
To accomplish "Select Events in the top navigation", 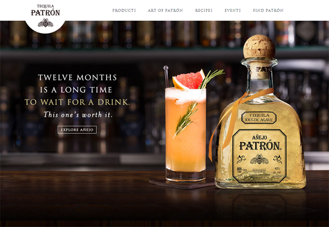I will pyautogui.click(x=232, y=10).
